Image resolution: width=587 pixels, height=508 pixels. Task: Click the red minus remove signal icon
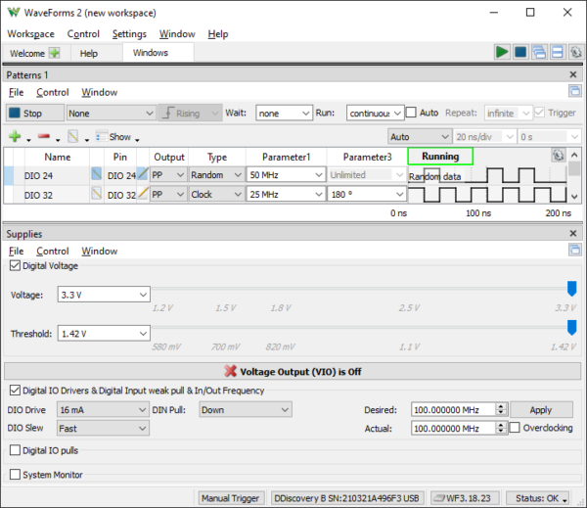(x=43, y=137)
